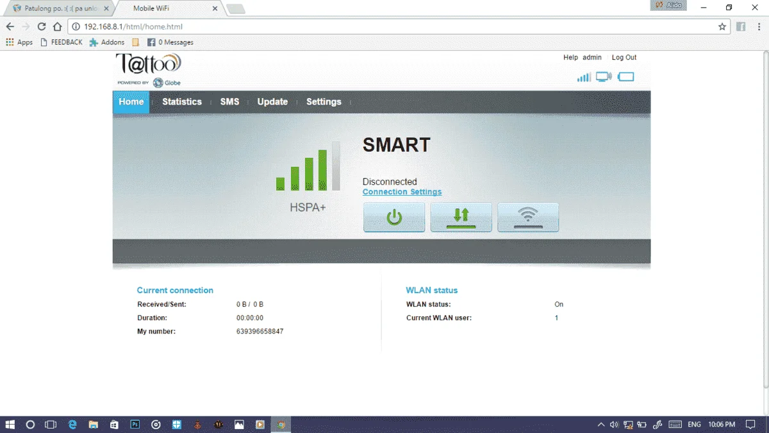Open the SMS tab
Image resolution: width=769 pixels, height=433 pixels.
point(229,102)
